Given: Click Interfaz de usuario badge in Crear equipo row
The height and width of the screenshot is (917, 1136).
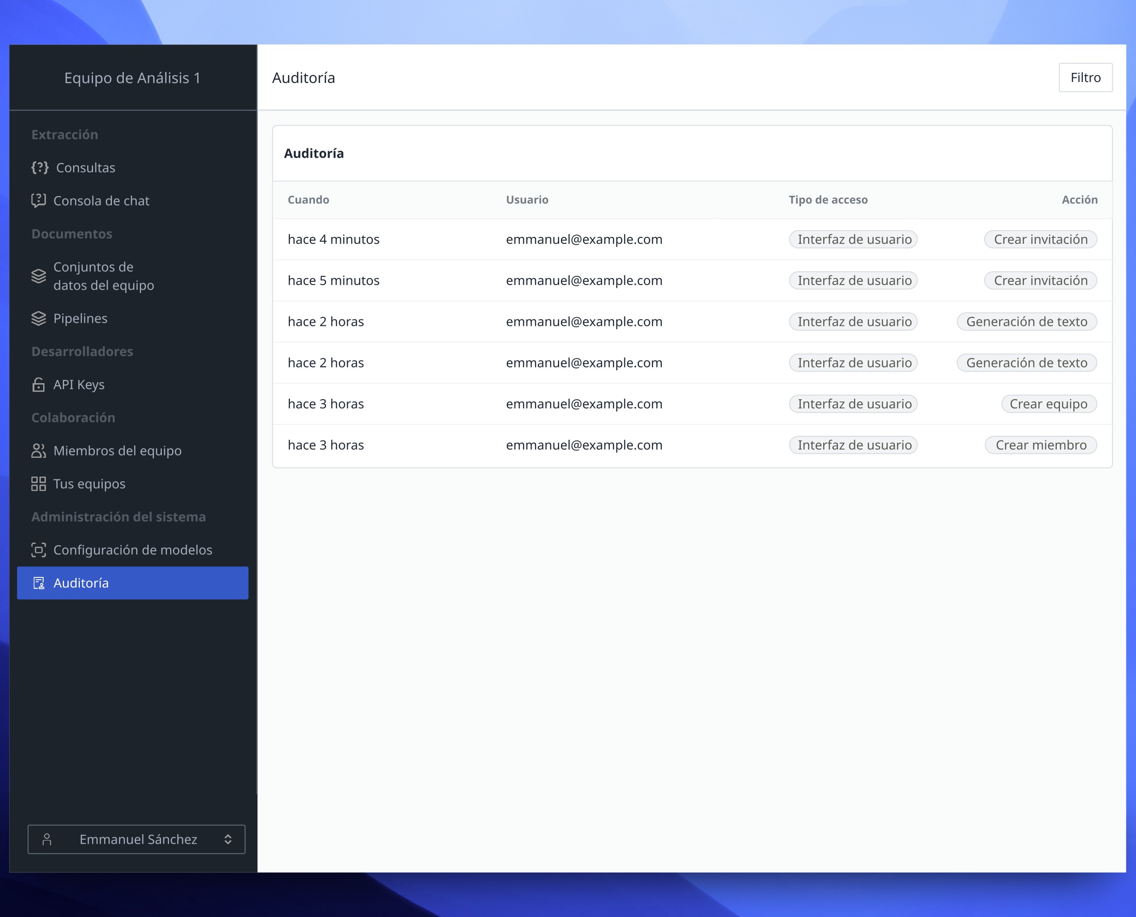Looking at the screenshot, I should 853,404.
